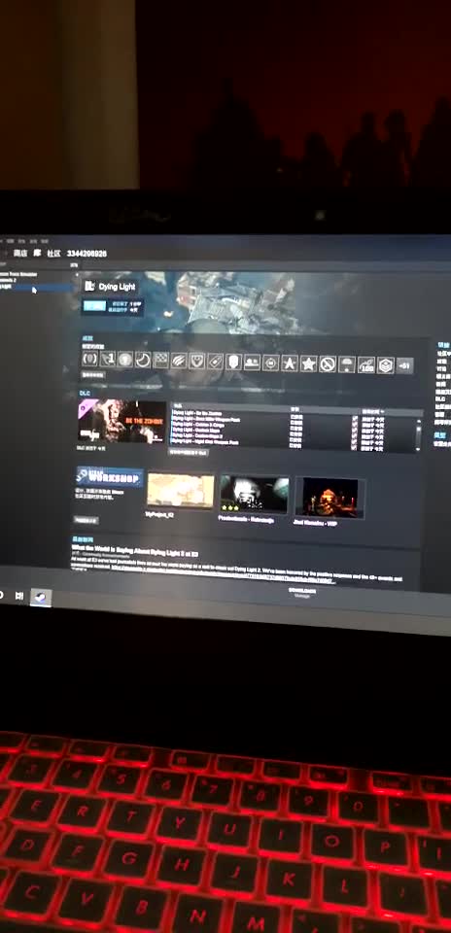Click the blue Play button for Dying Light
The height and width of the screenshot is (933, 451).
click(x=94, y=306)
